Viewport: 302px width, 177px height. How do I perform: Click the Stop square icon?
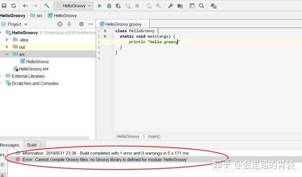(137, 6)
